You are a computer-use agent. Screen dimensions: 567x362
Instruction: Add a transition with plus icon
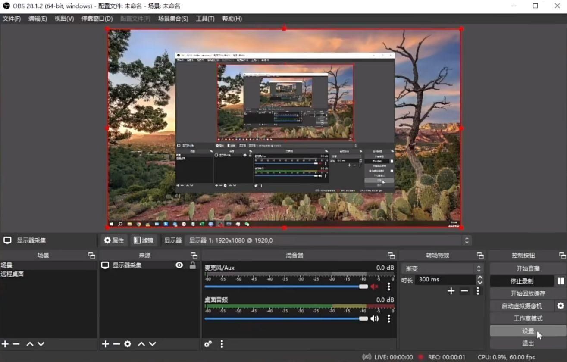[451, 291]
